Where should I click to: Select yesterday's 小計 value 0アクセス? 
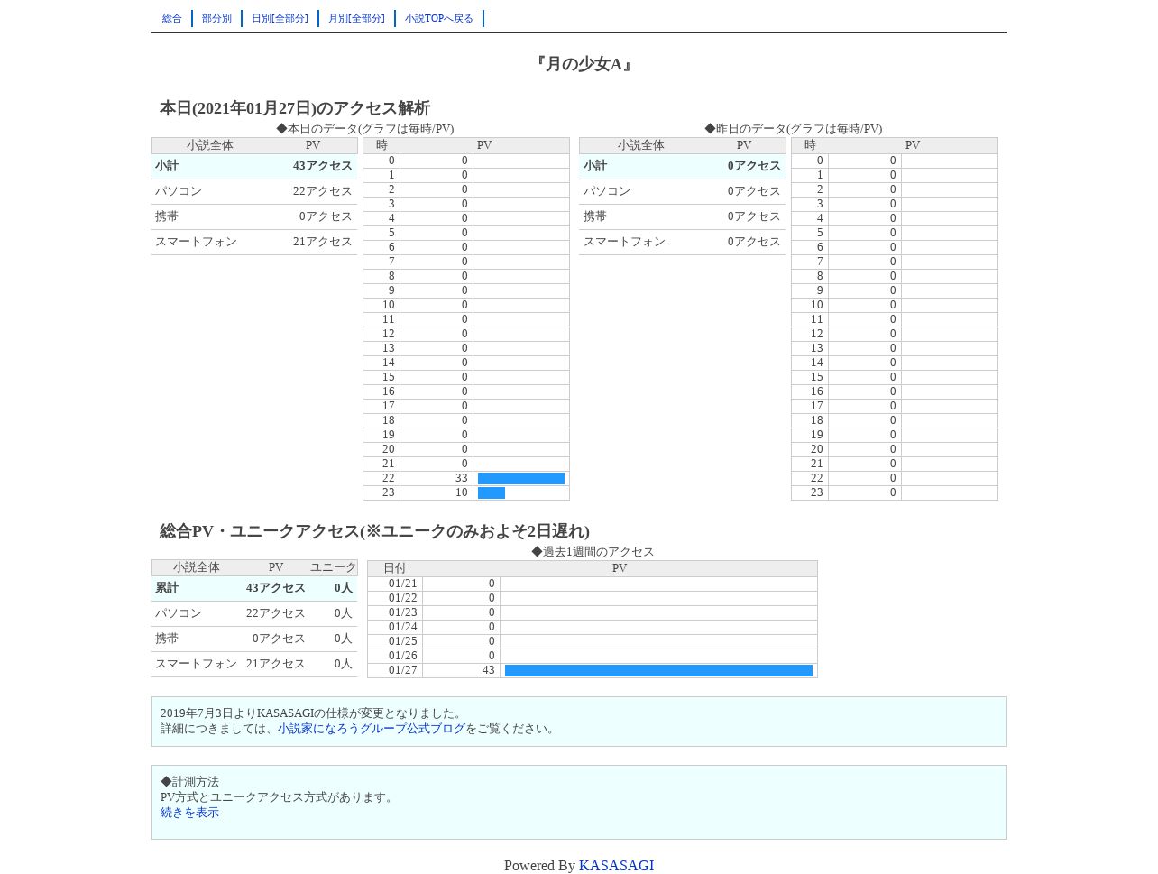[x=754, y=166]
